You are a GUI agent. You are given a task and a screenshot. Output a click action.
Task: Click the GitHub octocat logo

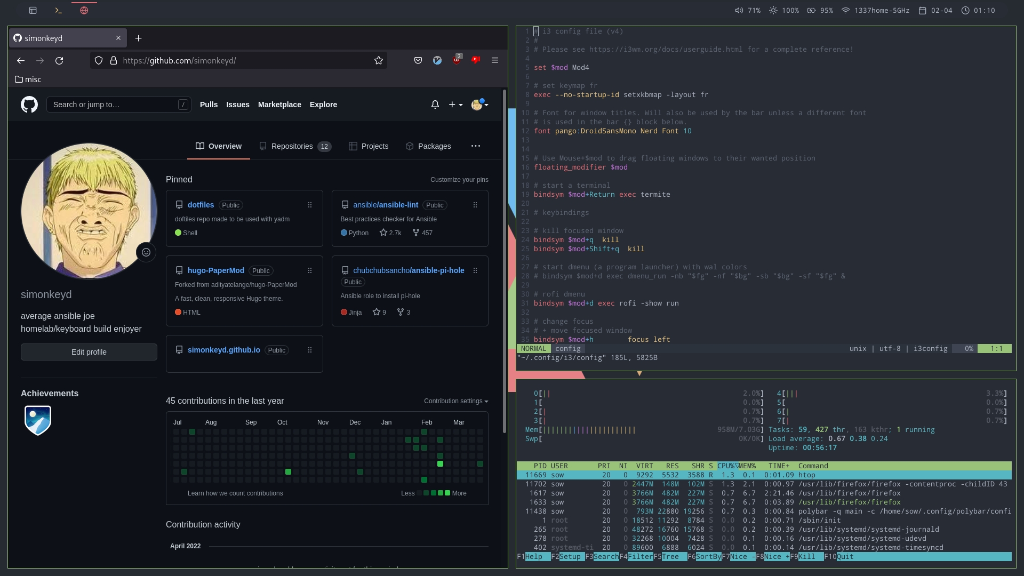(29, 105)
